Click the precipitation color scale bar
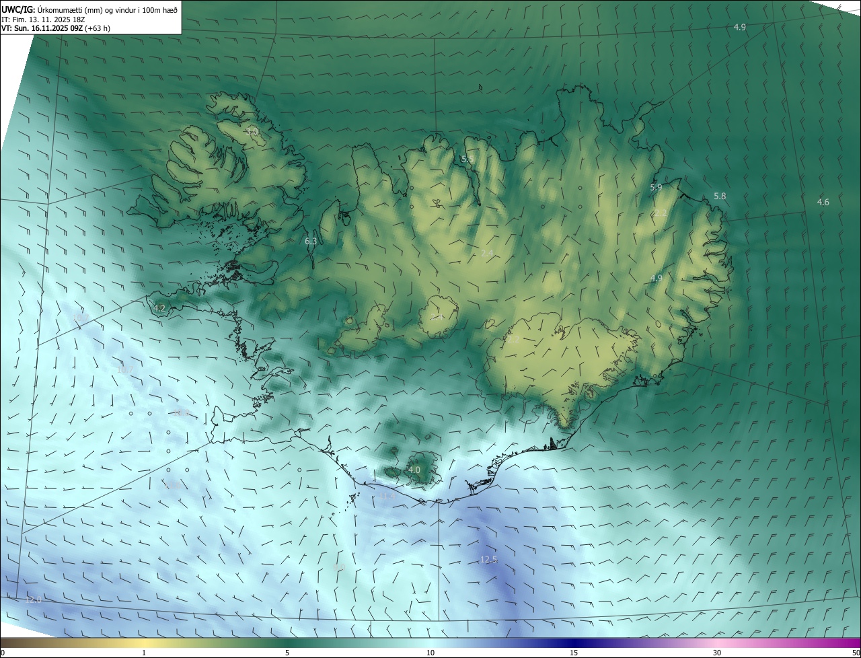Image resolution: width=861 pixels, height=658 pixels. pyautogui.click(x=430, y=643)
